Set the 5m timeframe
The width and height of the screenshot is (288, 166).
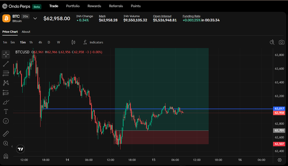tap(13, 42)
